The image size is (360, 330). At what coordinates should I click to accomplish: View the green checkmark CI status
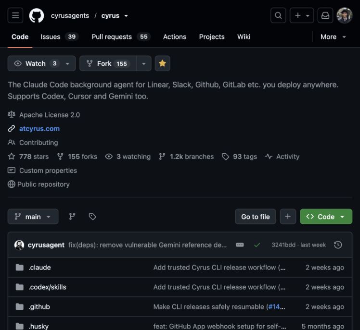[257, 245]
